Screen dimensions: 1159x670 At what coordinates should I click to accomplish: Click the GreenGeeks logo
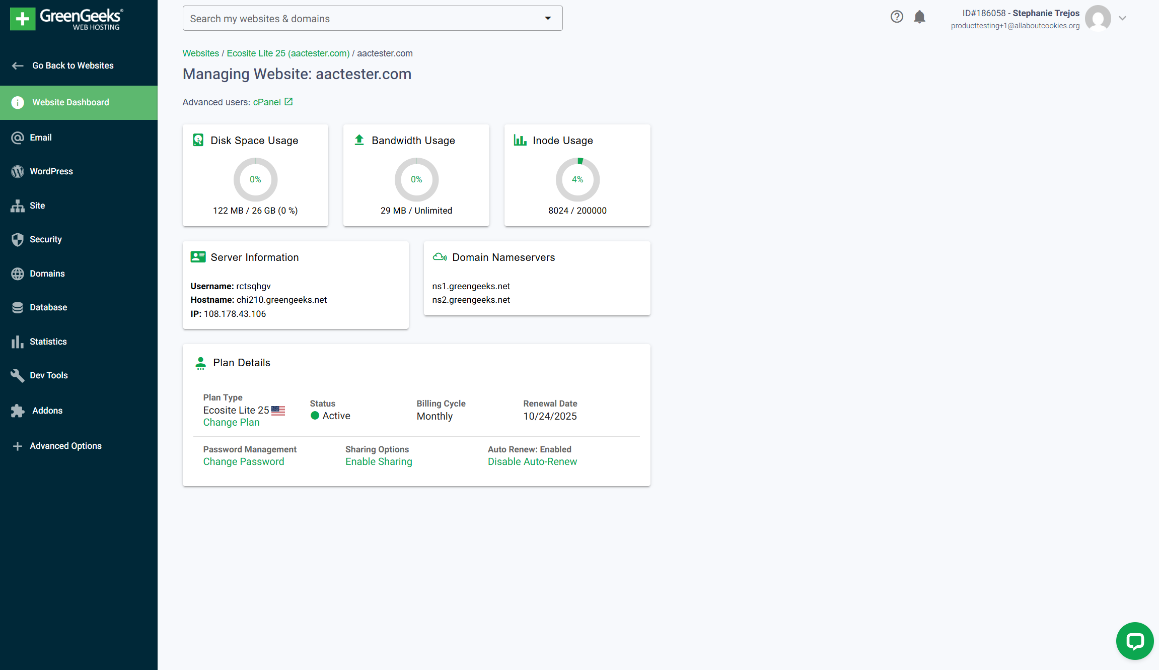pos(66,19)
